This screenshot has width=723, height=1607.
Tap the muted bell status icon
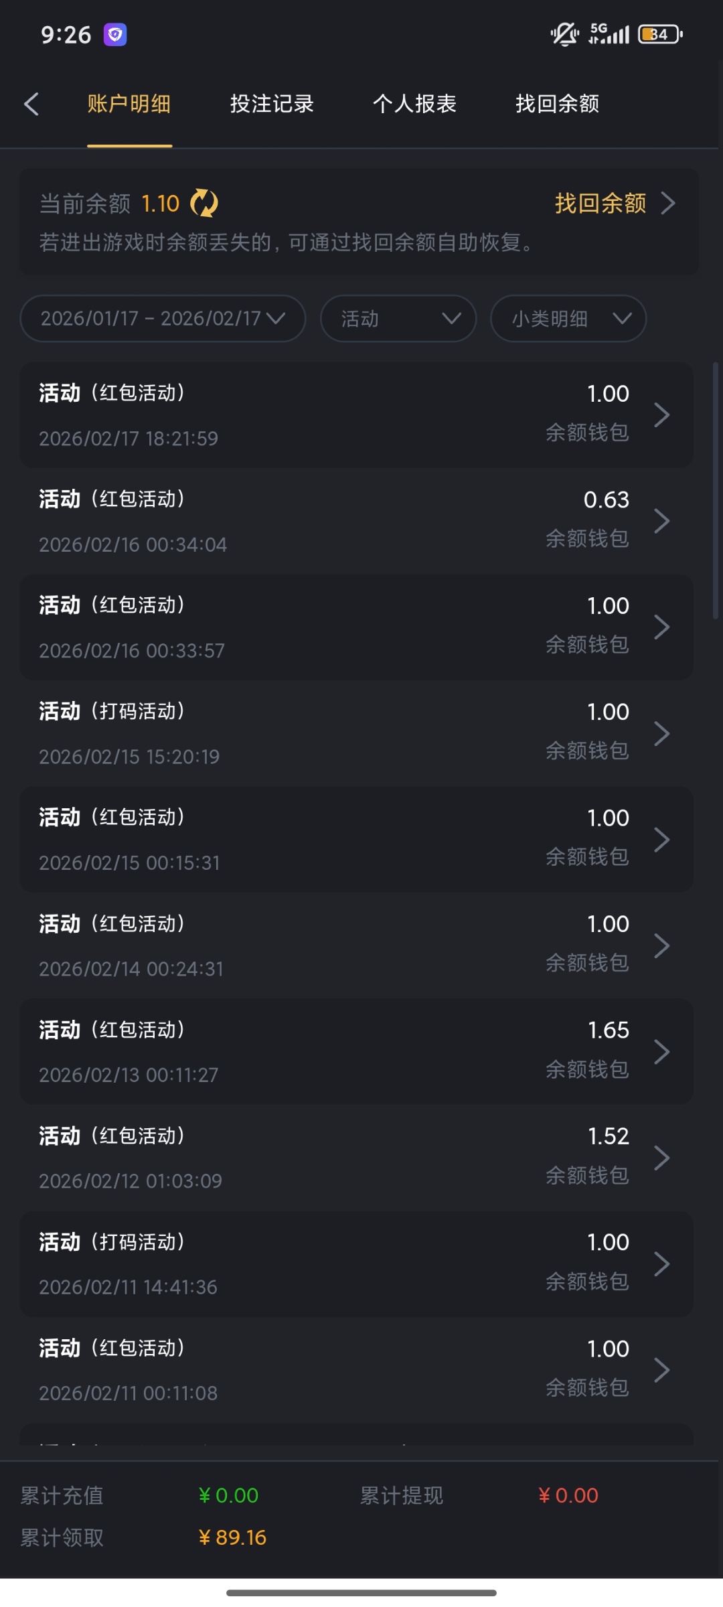[x=564, y=34]
